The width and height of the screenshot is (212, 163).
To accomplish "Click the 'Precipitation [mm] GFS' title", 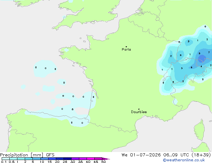I will point(27,155).
